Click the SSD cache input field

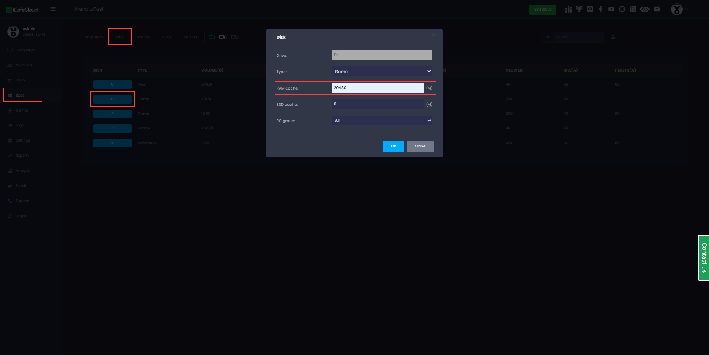click(377, 104)
